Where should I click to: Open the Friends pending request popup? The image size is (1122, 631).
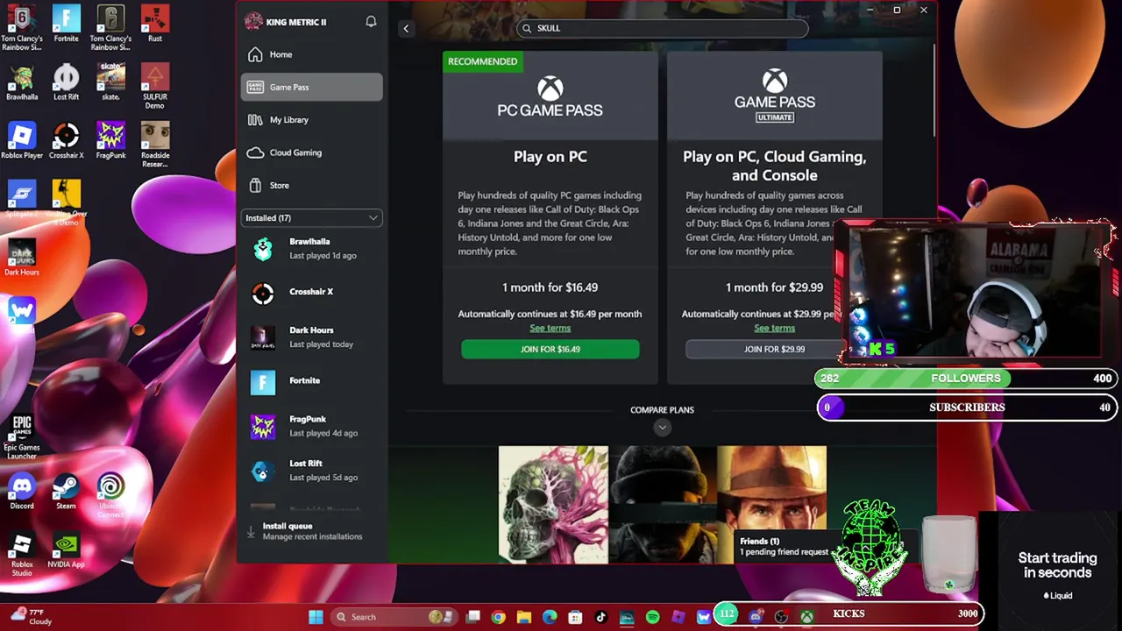click(x=783, y=546)
